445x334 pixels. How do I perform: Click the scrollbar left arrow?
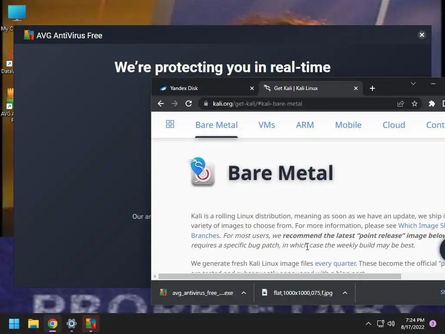[x=155, y=276]
